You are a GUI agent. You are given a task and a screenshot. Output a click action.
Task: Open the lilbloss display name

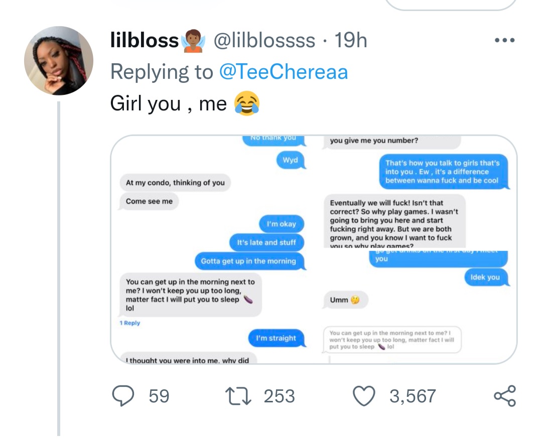click(145, 41)
